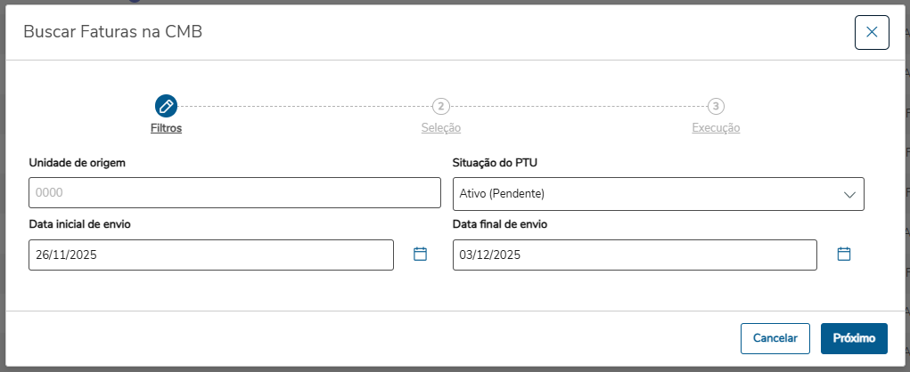
Task: Jump to the Execução step label
Action: point(716,128)
